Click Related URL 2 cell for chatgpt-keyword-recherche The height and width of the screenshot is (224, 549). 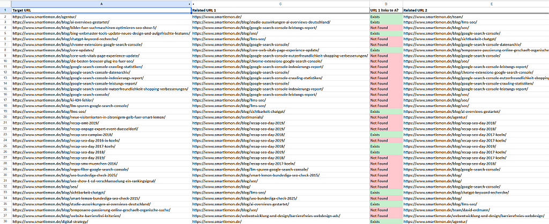(x=476, y=192)
